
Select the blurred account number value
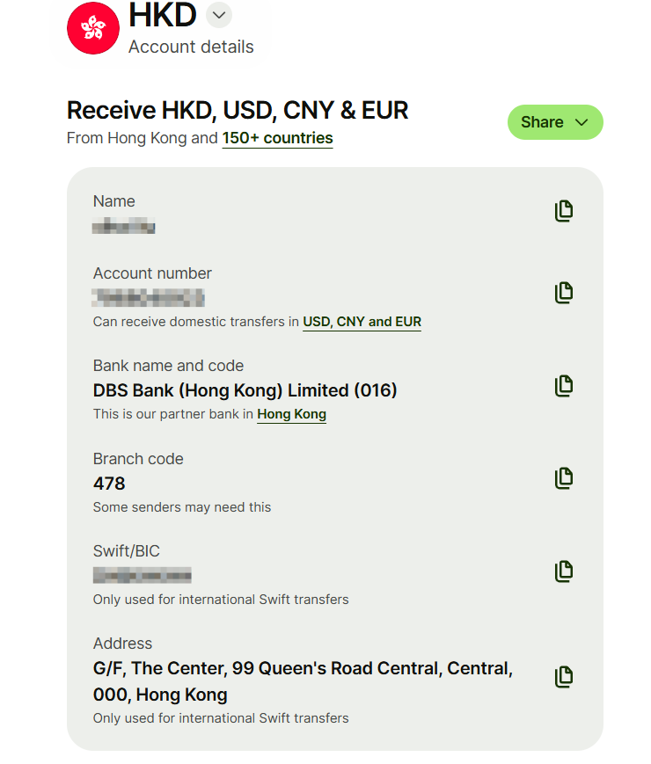click(x=149, y=297)
